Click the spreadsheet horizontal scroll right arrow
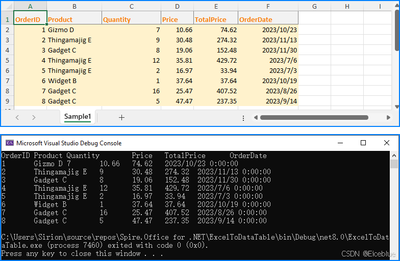The width and height of the screenshot is (400, 261). pos(390,117)
